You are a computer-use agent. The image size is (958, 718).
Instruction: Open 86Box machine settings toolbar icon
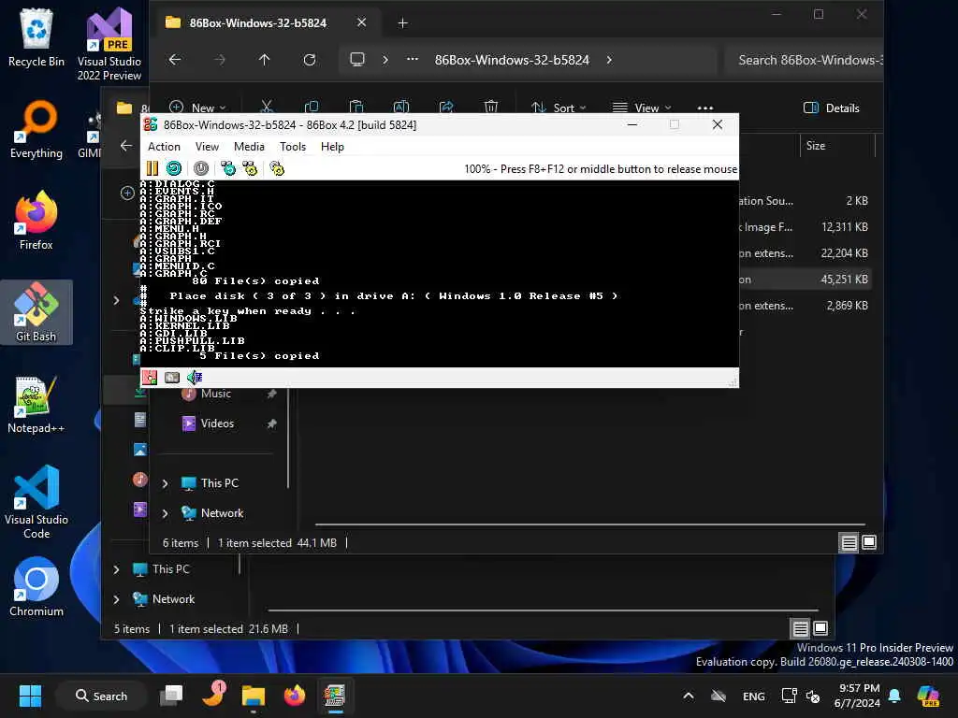[x=277, y=168]
